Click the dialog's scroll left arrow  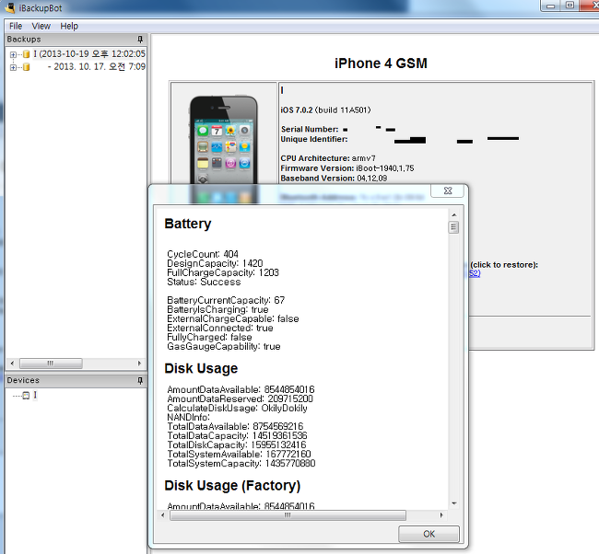(x=163, y=515)
